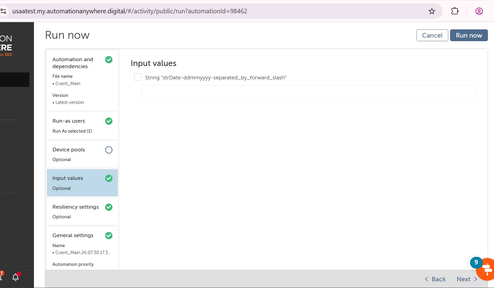
Task: Open the General settings step
Action: coord(82,248)
